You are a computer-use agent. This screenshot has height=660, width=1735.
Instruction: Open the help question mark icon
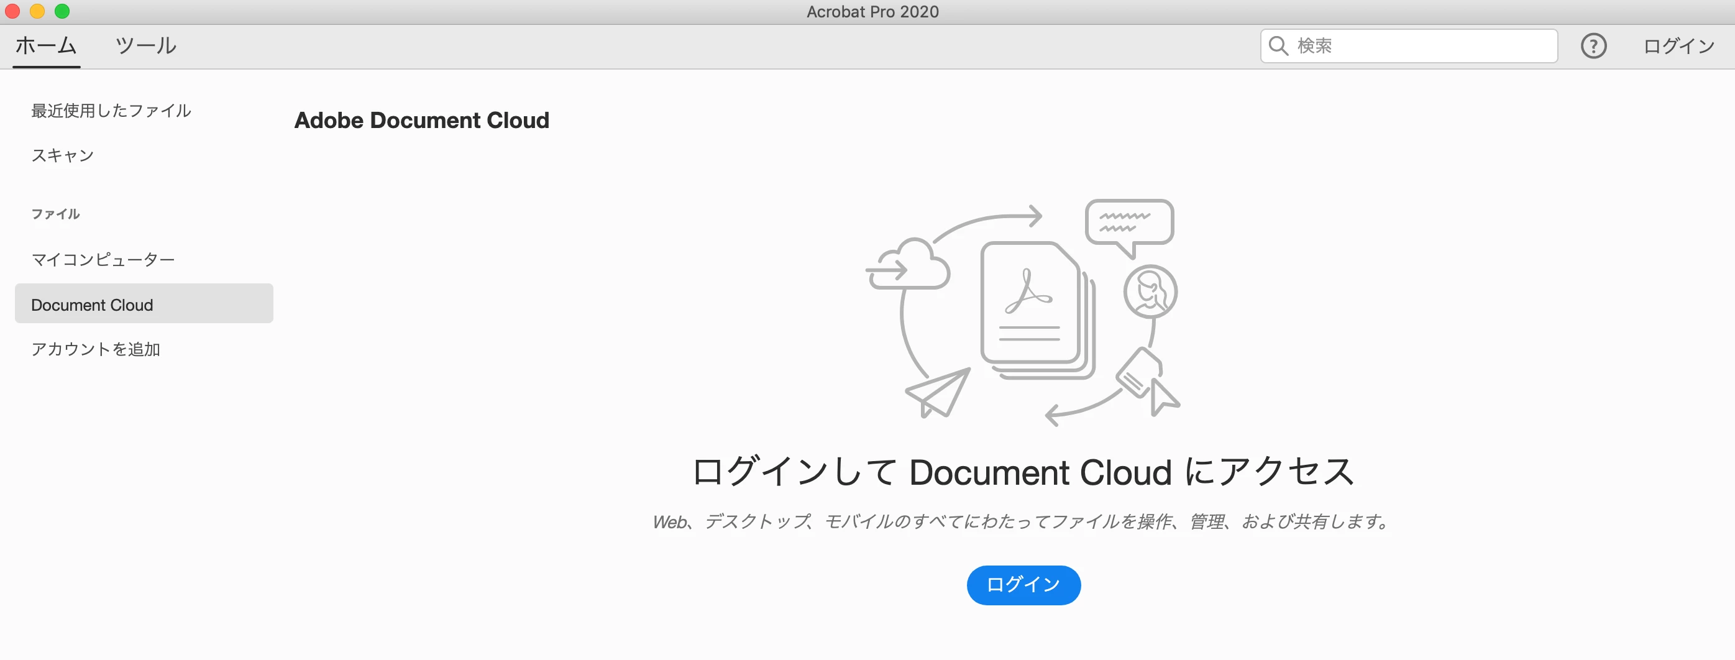click(x=1593, y=46)
